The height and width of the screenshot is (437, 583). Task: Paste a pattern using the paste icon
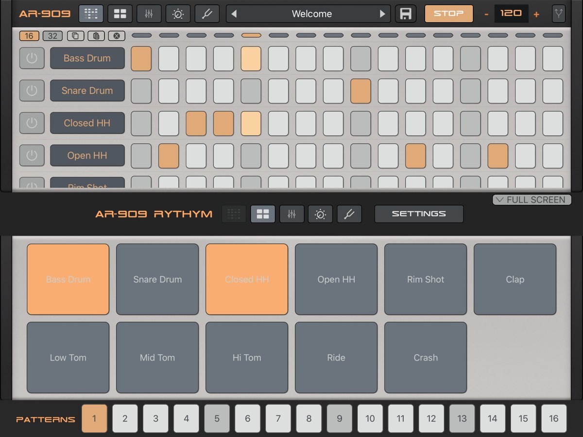click(95, 35)
